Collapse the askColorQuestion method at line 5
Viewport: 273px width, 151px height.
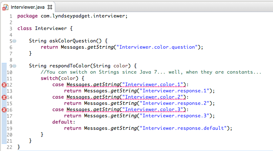tap(15, 41)
